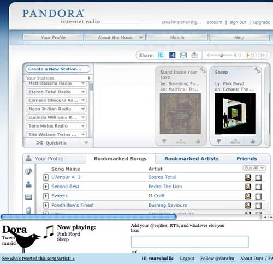Click the upgrade link
The width and height of the screenshot is (273, 264).
click(262, 22)
